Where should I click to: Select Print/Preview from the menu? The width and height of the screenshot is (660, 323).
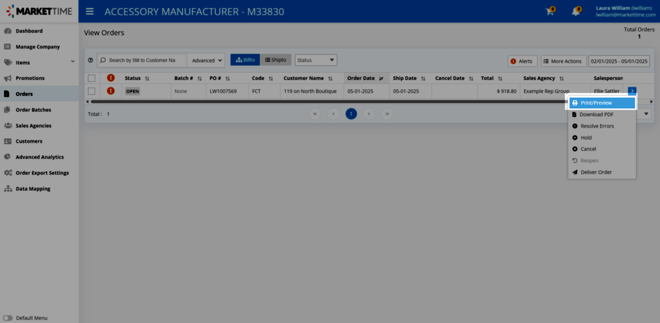click(x=602, y=103)
